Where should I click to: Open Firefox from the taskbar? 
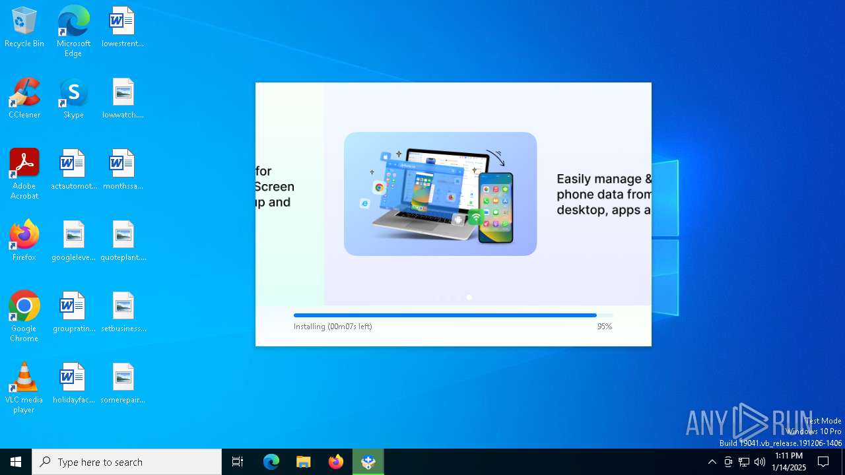(x=336, y=462)
